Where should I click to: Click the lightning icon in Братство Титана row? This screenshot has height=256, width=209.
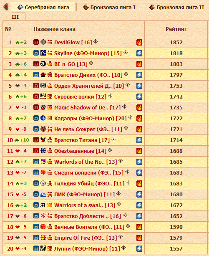[139, 140]
